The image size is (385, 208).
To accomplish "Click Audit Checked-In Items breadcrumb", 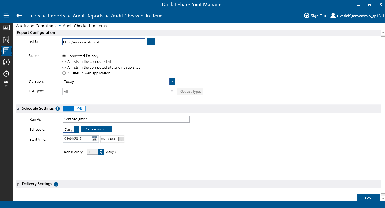I will (x=137, y=16).
